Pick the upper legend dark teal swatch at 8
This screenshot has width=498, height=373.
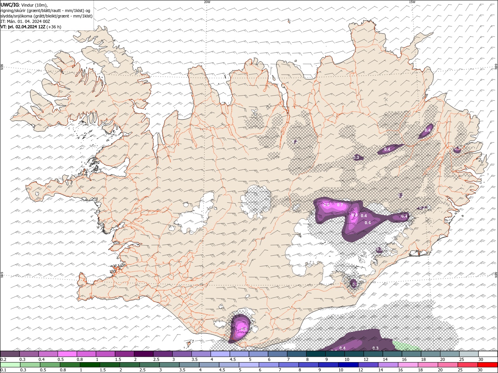[316, 354]
